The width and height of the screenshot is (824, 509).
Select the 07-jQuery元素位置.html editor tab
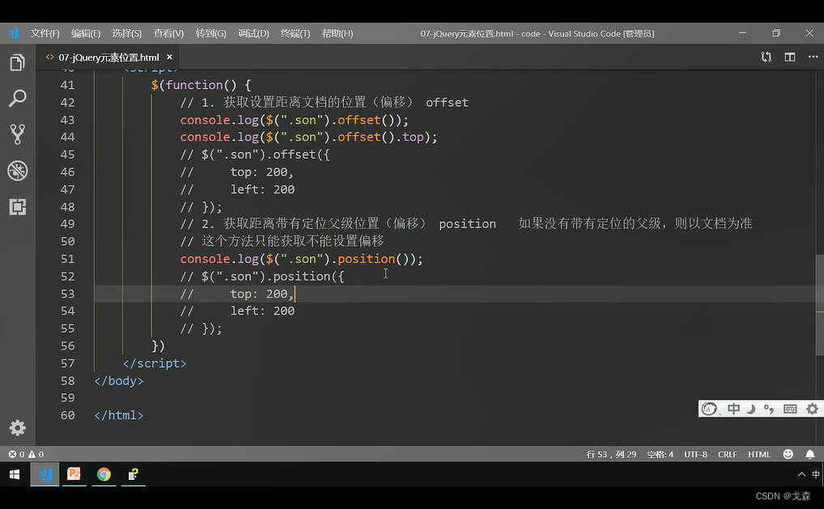108,57
